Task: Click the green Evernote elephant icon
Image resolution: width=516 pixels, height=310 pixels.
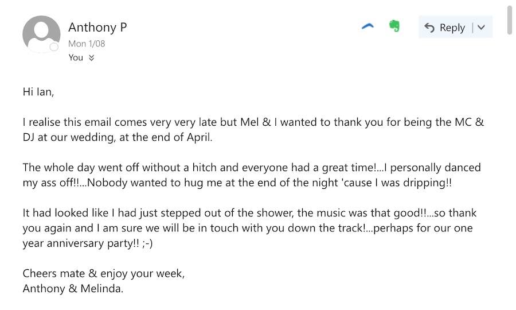Action: 394,26
